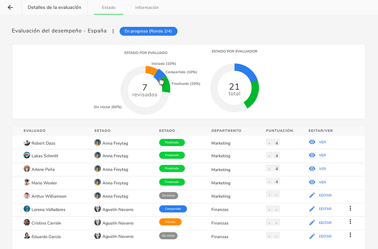Image resolution: width=378 pixels, height=249 pixels.
Task: Click the eye icon in Arlene Peña row
Action: pyautogui.click(x=312, y=169)
